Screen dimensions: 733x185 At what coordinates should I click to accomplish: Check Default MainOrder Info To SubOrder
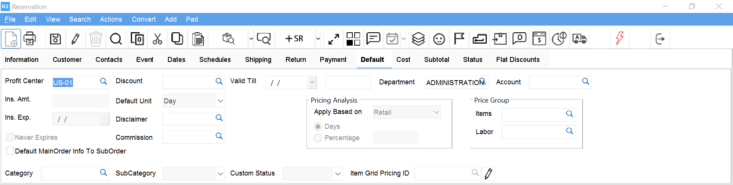(x=10, y=151)
